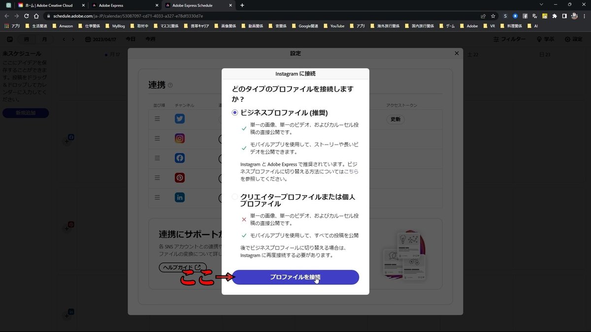Grab the reorder handle on the Pinterest row

pyautogui.click(x=158, y=178)
